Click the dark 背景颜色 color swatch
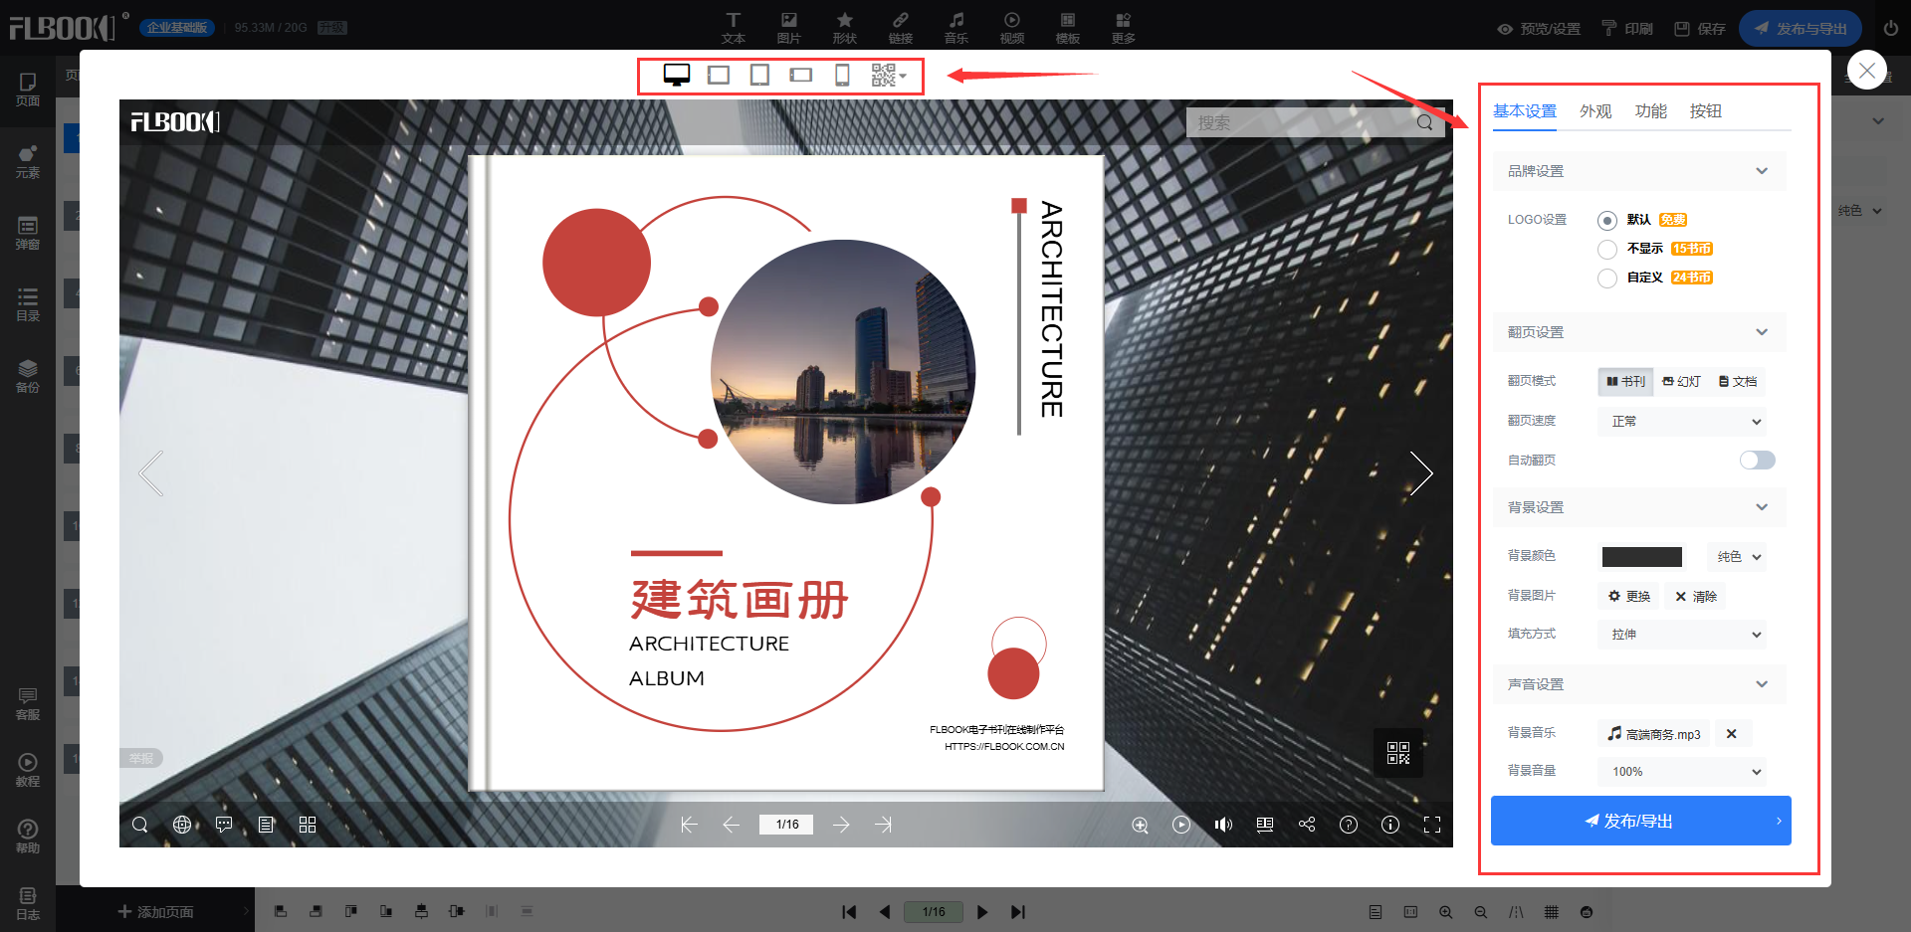This screenshot has height=932, width=1911. (1642, 557)
